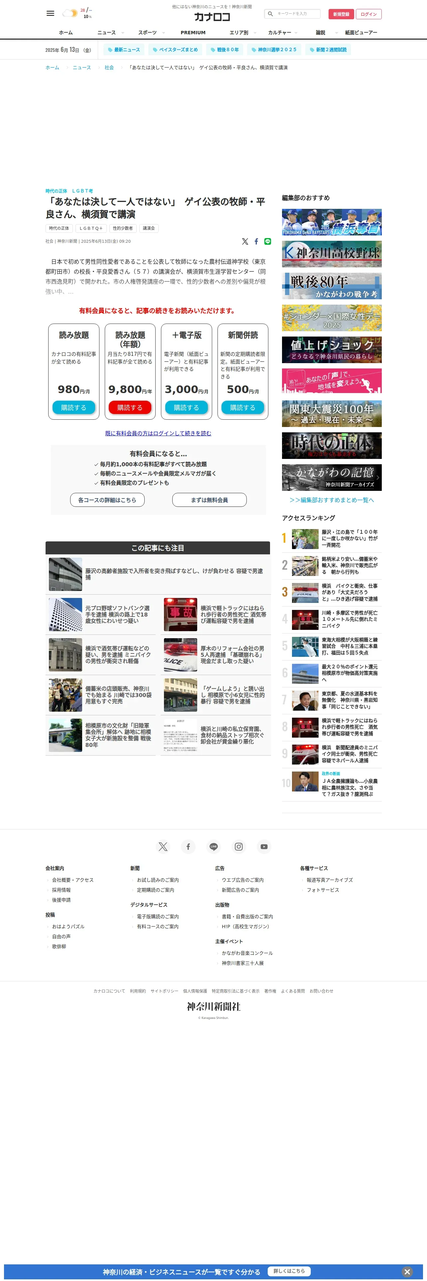Viewport: 427px width, 1281px height.
Task: Select the 戦後８０年 tag
Action: pos(225,50)
